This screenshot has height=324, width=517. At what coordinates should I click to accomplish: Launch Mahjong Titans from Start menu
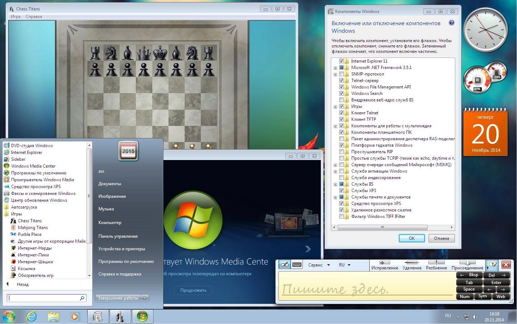coord(33,228)
